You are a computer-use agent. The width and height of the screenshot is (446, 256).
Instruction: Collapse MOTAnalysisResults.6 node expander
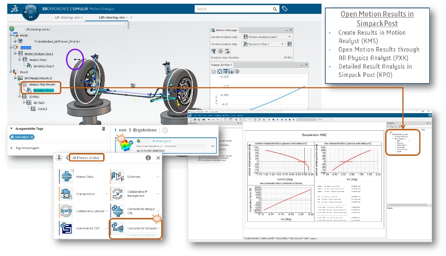[15, 78]
